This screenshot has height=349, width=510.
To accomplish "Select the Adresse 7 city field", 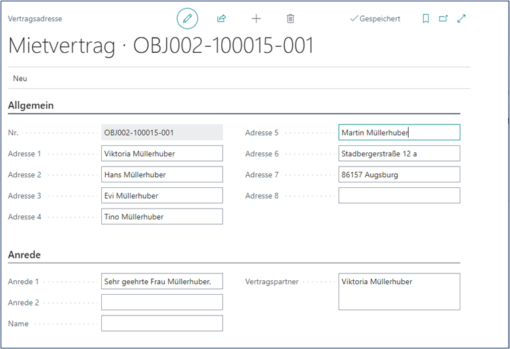I will pyautogui.click(x=399, y=174).
